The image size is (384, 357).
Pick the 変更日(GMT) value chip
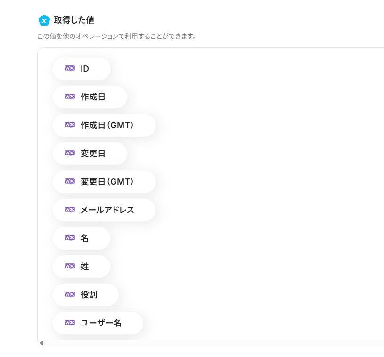click(x=104, y=182)
